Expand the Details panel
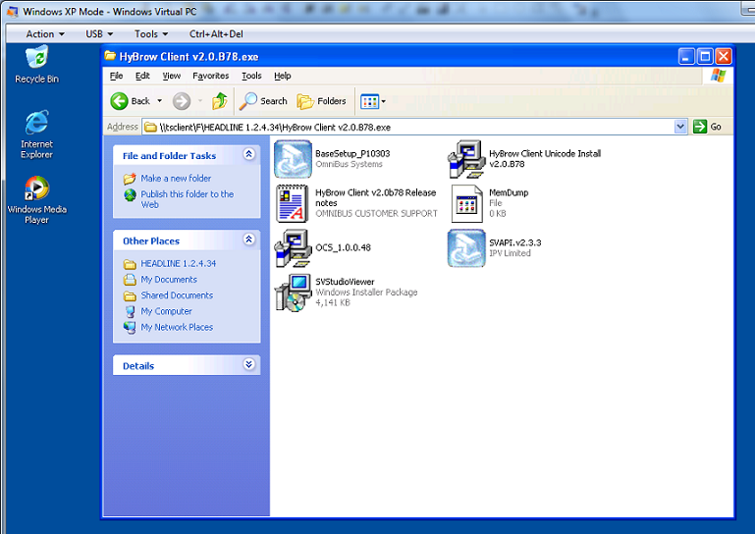 pyautogui.click(x=249, y=365)
